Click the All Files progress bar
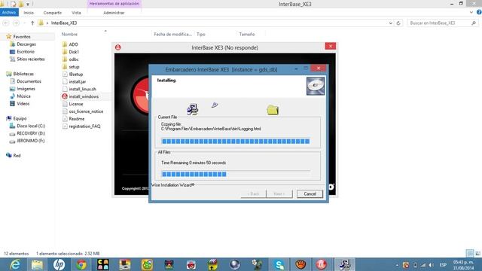The image size is (482, 271). [x=236, y=174]
